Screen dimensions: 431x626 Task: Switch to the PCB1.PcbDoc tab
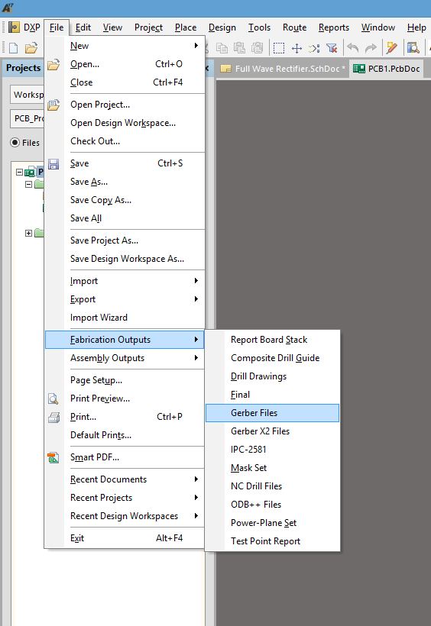pos(387,69)
